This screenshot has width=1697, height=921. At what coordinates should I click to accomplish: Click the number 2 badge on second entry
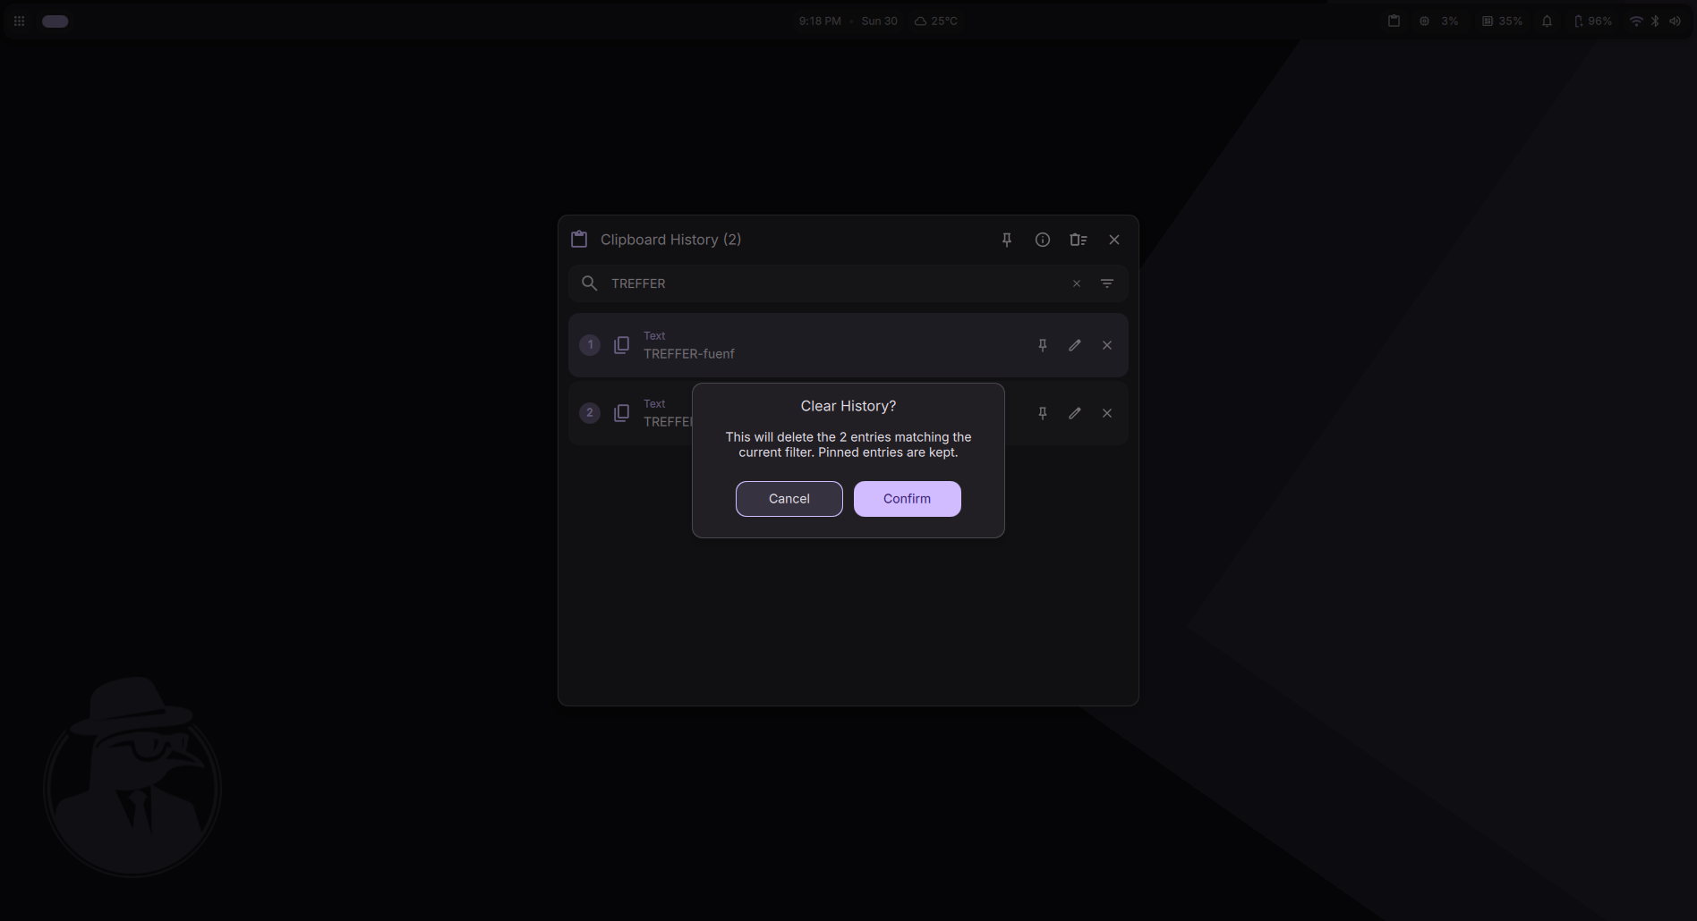pos(590,413)
